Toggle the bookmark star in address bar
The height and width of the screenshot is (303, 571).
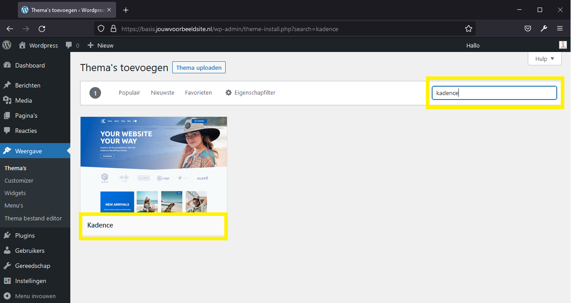468,28
